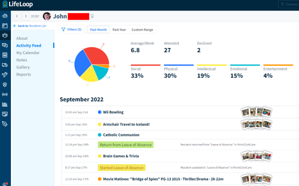Click the award ribbon icon beside John's name
299x186 pixels.
[92, 16]
